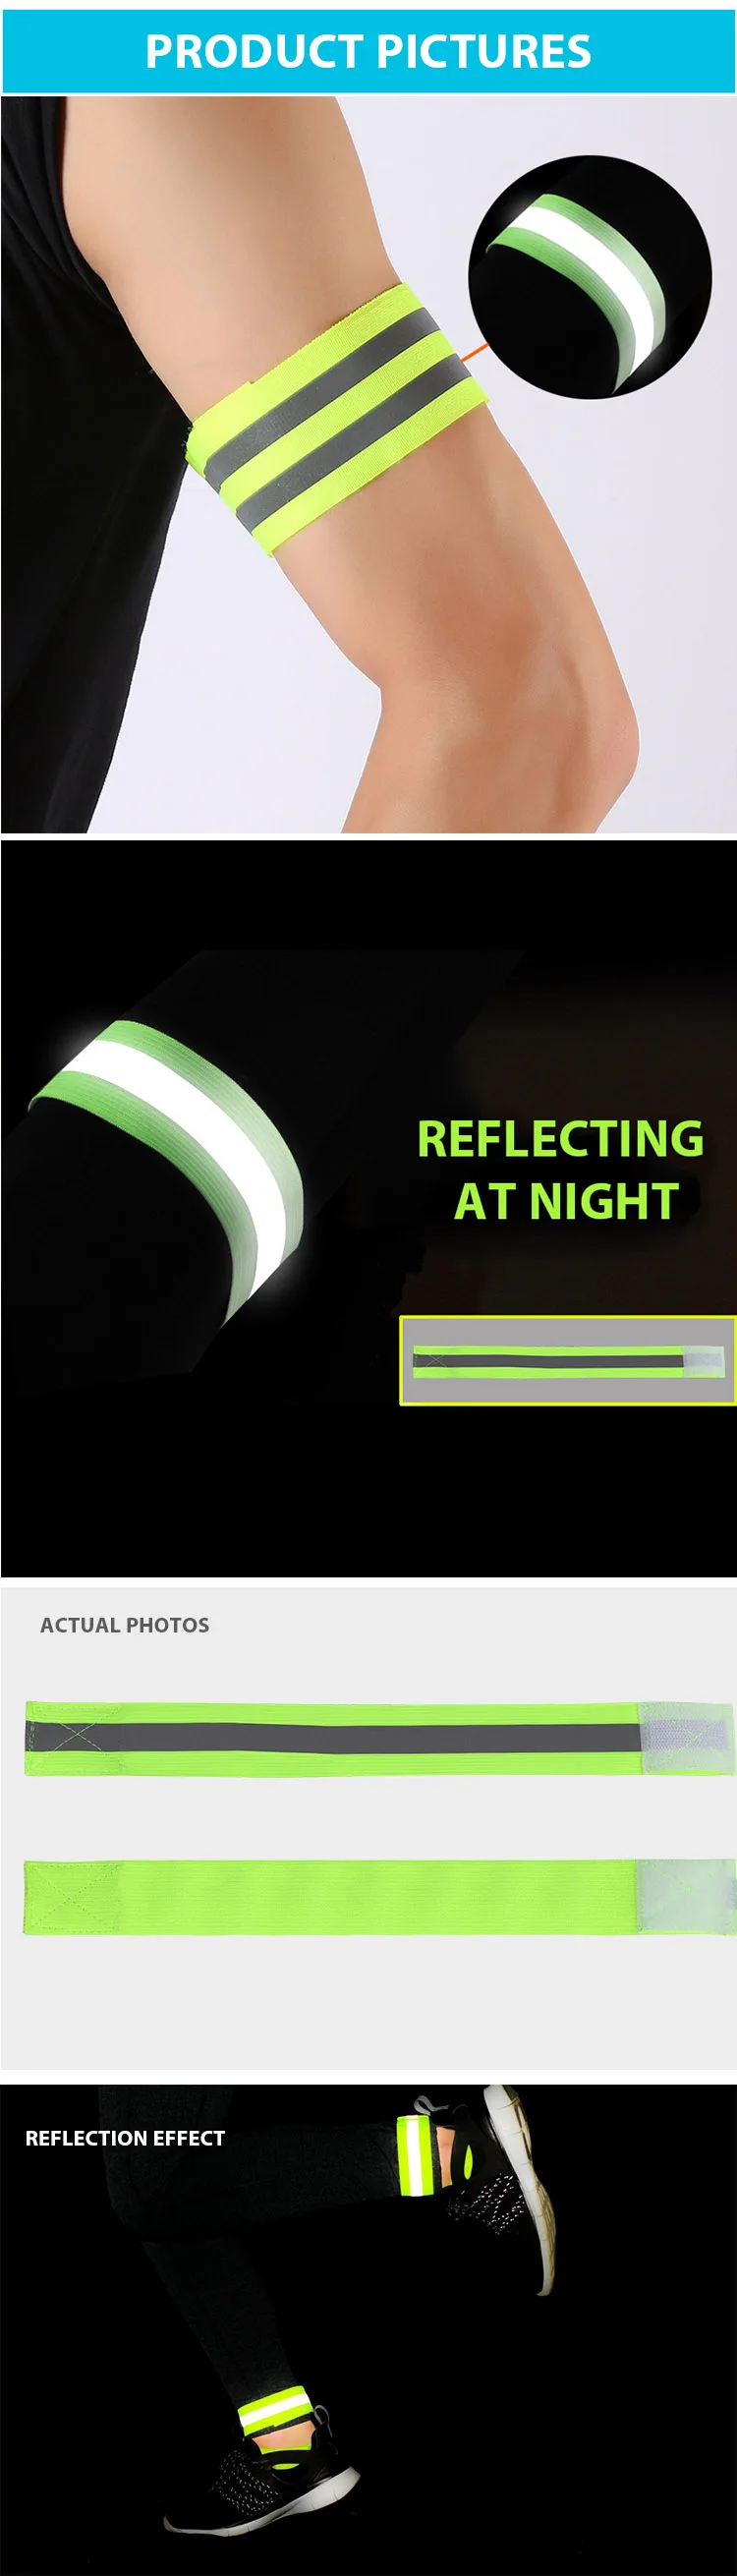The image size is (737, 2576).
Task: Click the velcro end of striped band
Action: [x=686, y=1738]
